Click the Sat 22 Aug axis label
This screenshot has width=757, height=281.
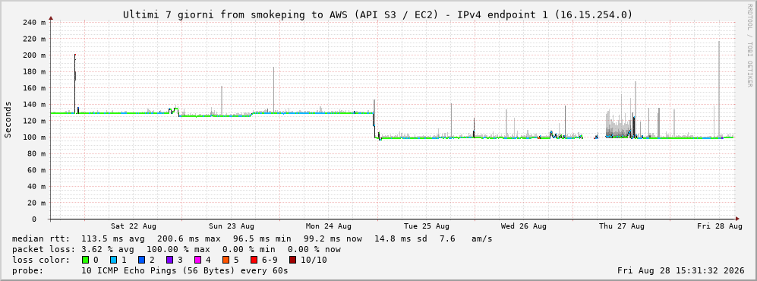click(133, 226)
